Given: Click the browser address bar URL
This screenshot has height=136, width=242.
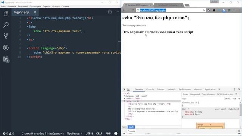Looking at the screenshot, I should pyautogui.click(x=153, y=10).
